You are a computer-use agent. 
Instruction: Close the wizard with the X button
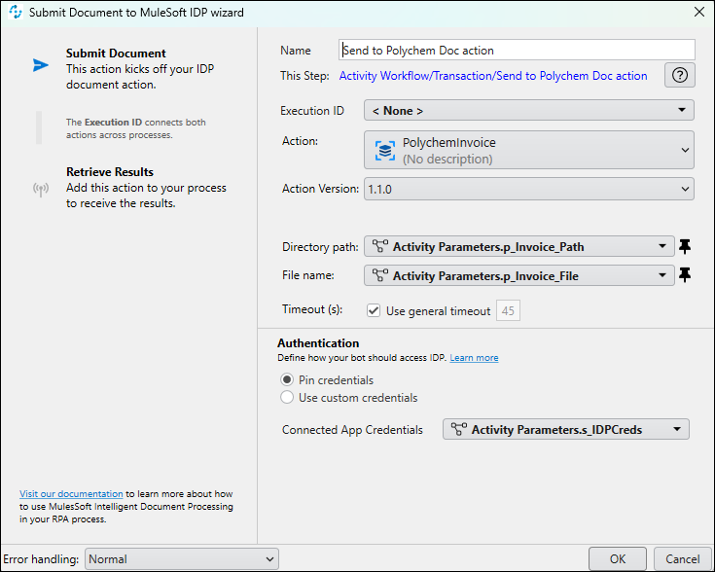click(699, 12)
